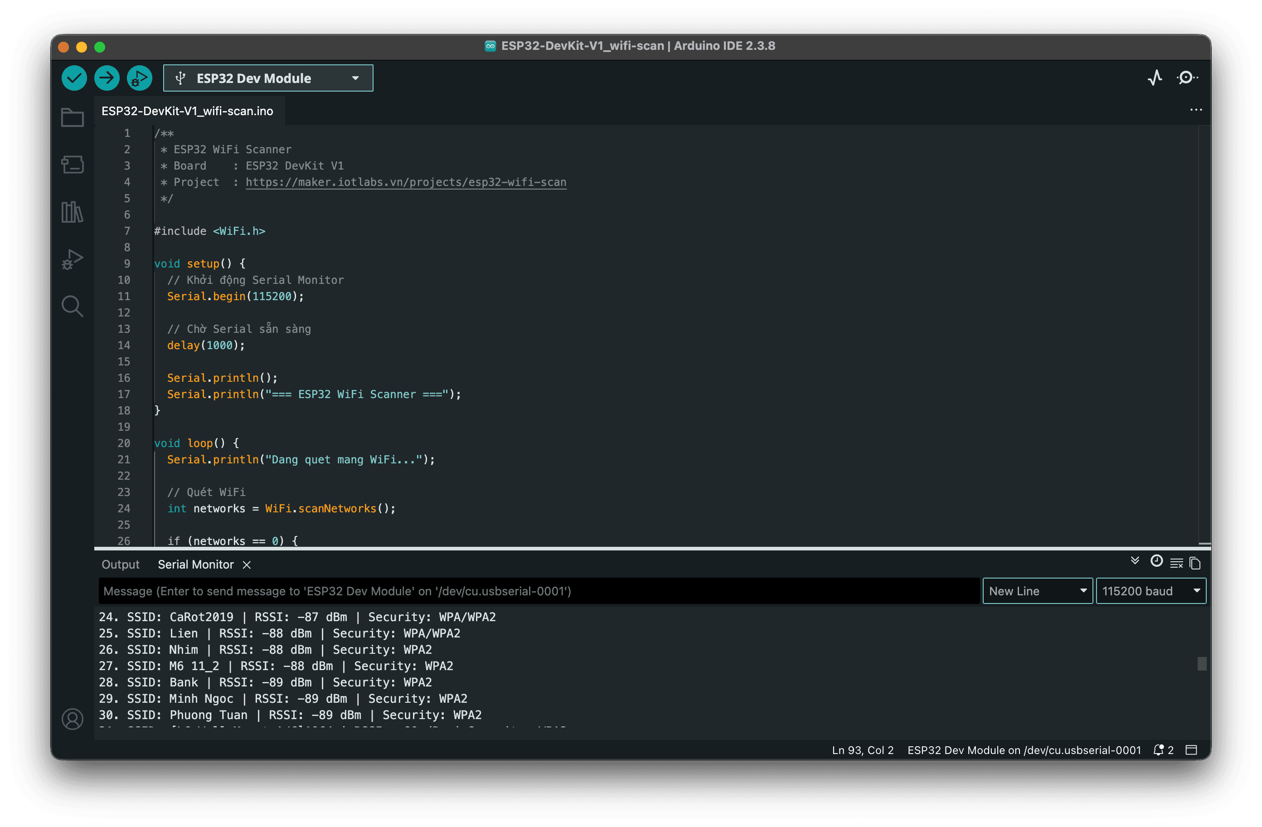The height and width of the screenshot is (827, 1262).
Task: Click line number 20 in the gutter
Action: point(124,443)
